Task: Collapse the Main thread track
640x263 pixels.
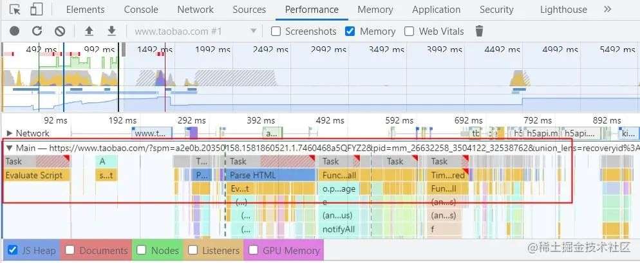Action: coord(10,148)
